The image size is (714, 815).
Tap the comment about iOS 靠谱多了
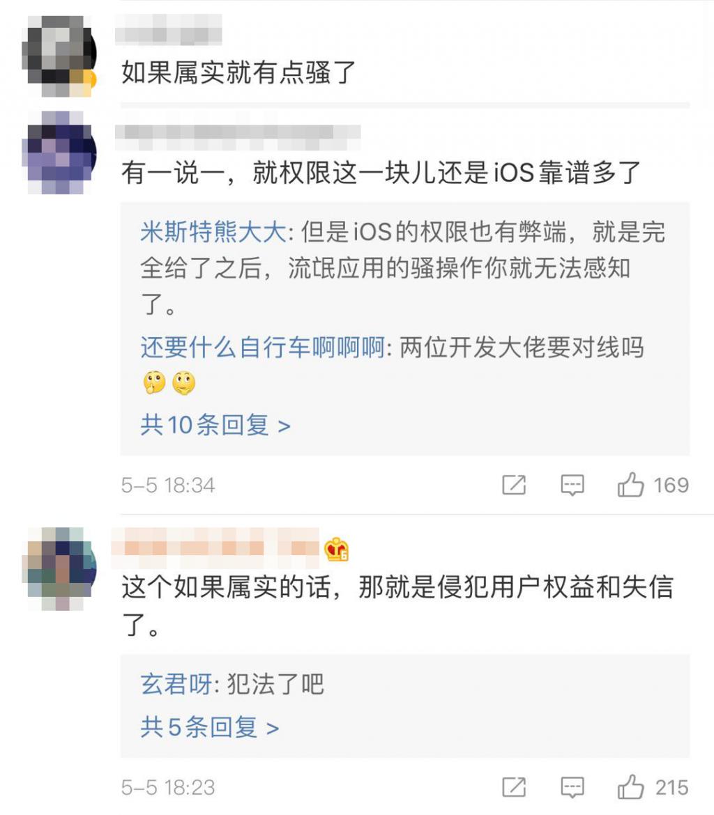(381, 173)
